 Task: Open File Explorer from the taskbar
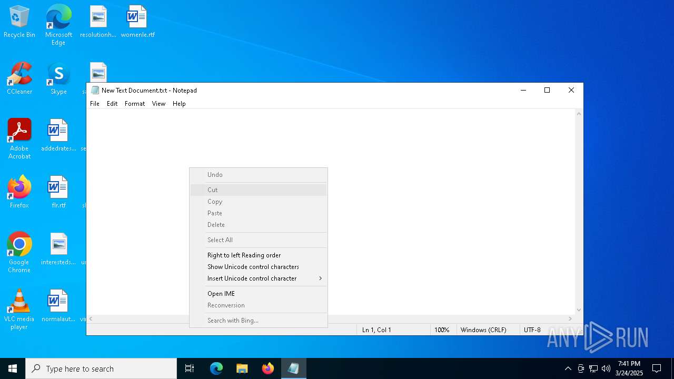click(x=242, y=368)
